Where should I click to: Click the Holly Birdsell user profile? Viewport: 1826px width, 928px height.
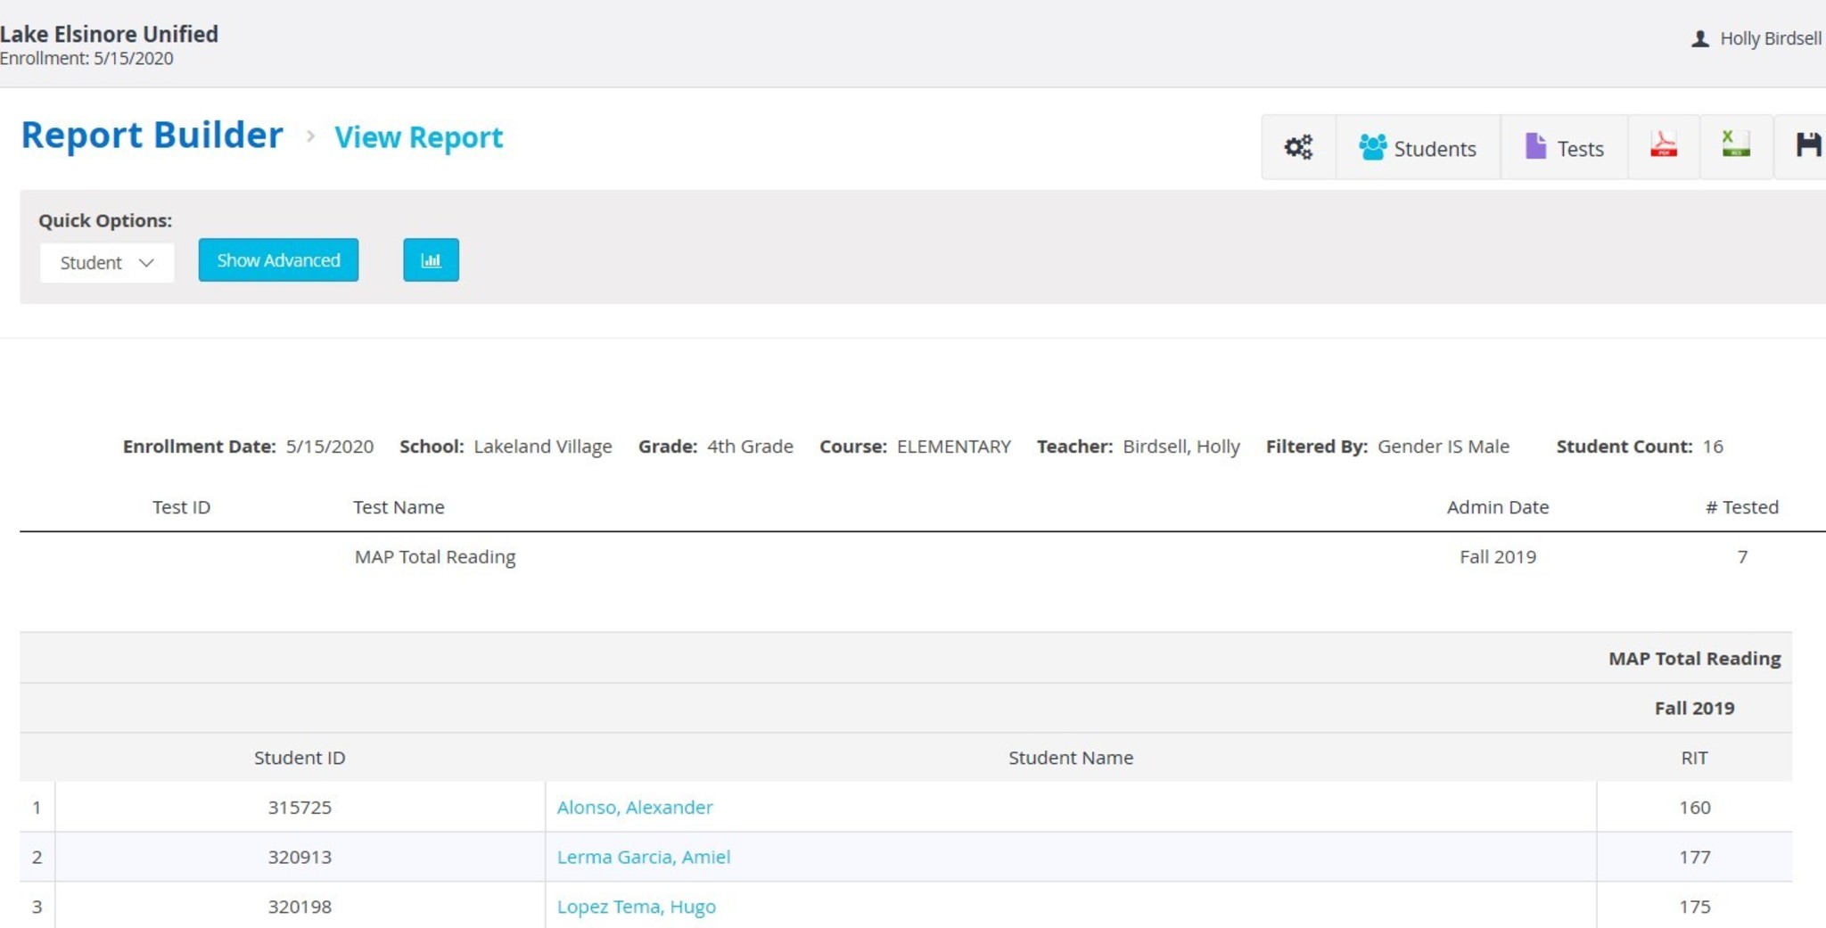(1756, 38)
